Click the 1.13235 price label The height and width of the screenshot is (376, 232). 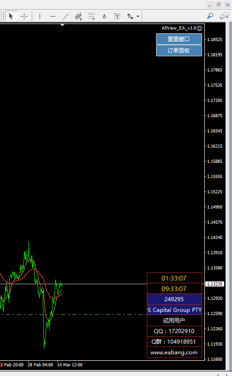215,284
